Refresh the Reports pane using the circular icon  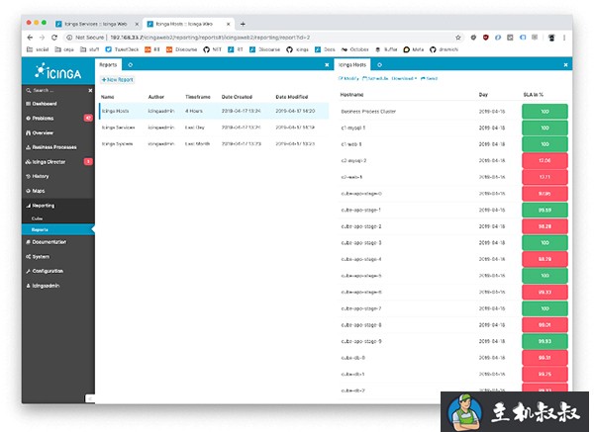click(131, 64)
